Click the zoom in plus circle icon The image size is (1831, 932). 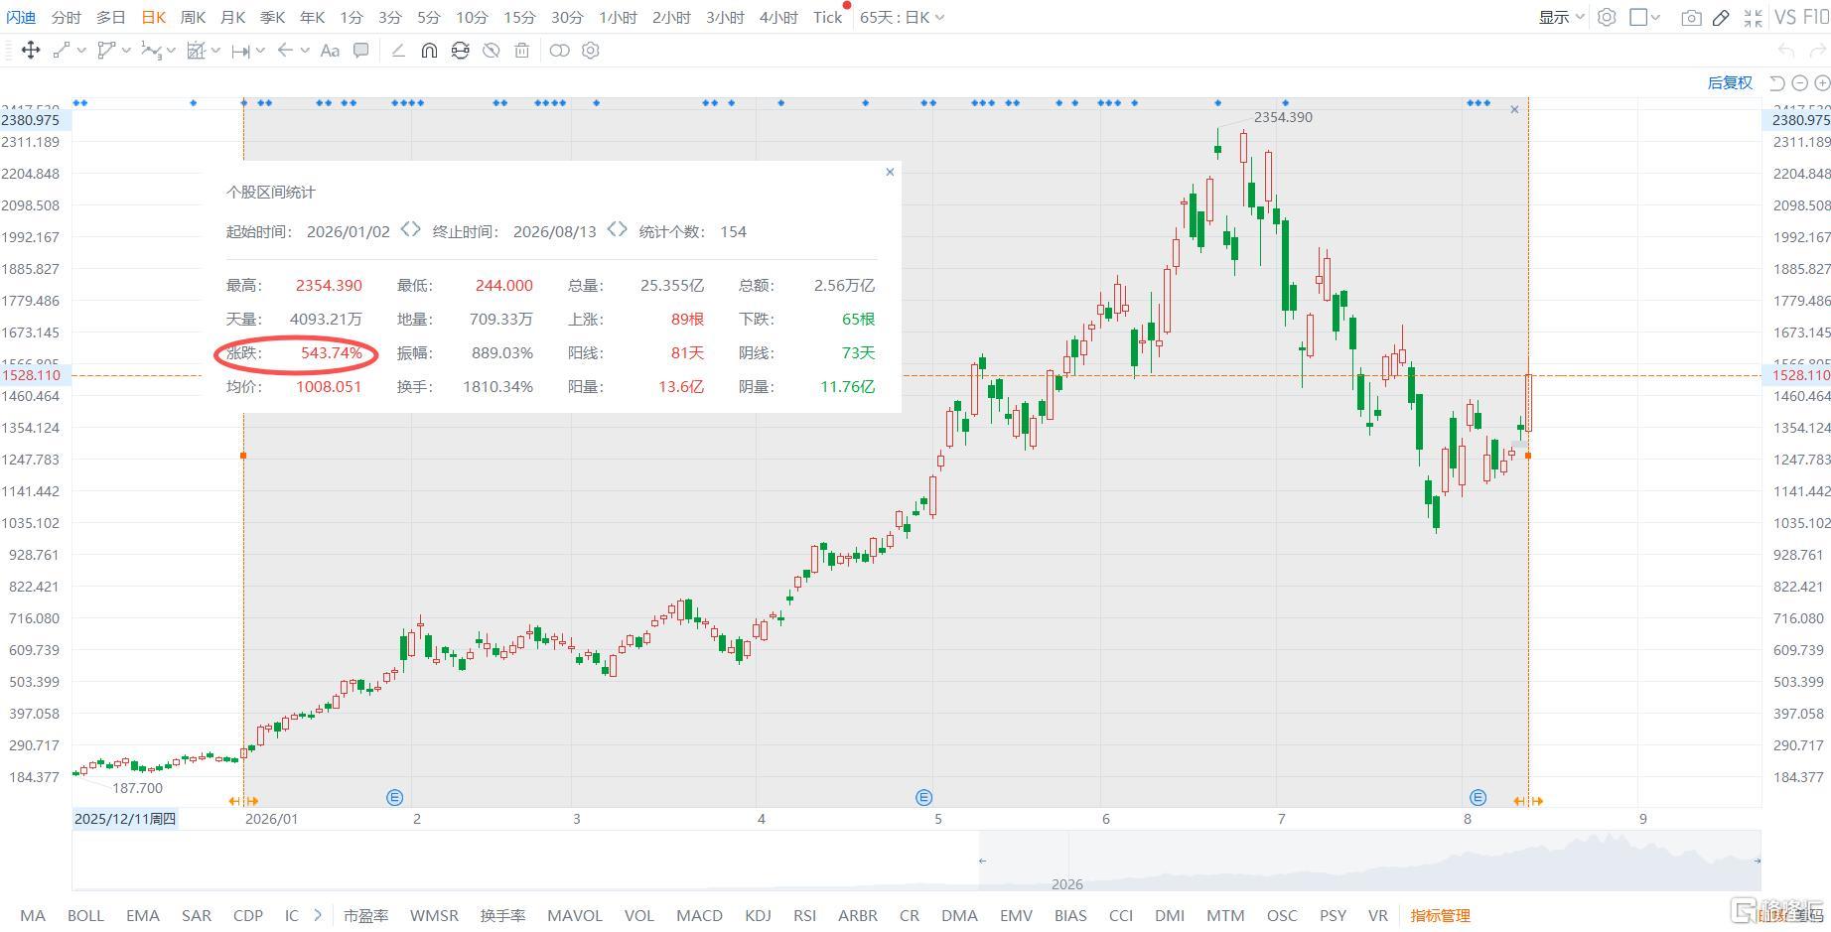[x=1822, y=83]
